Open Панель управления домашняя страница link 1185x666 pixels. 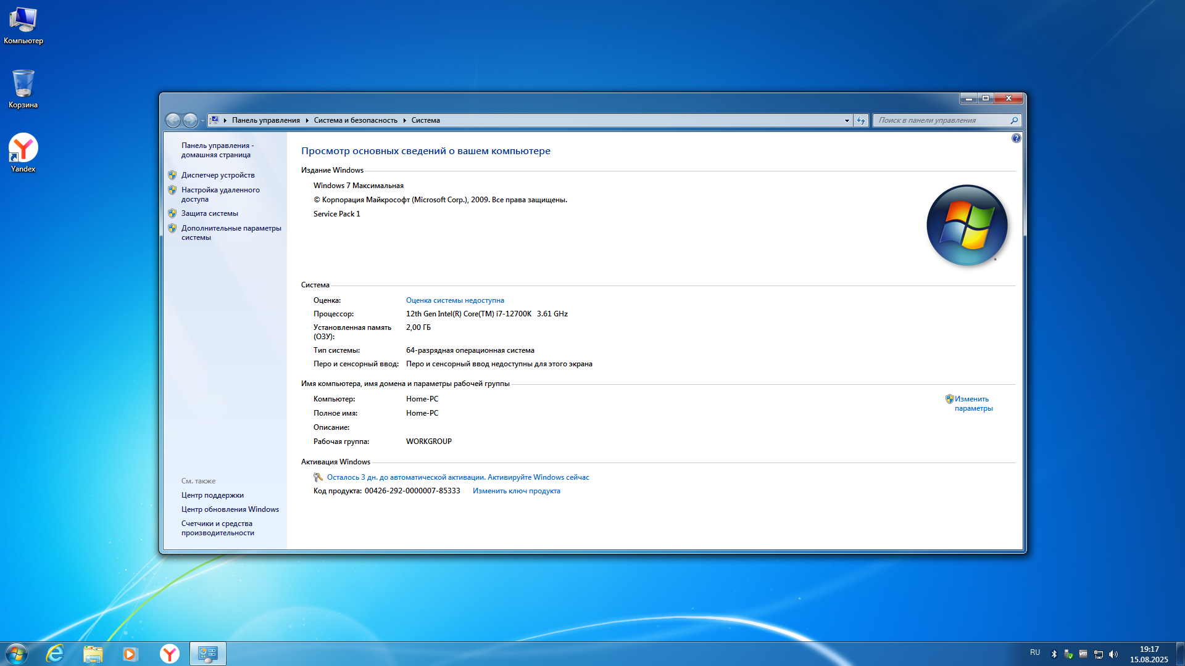pyautogui.click(x=217, y=150)
